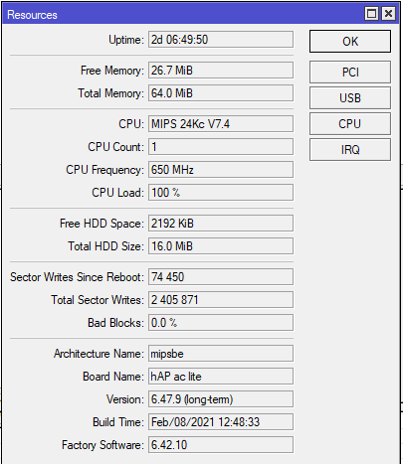Open the USB details
The image size is (403, 464).
[350, 97]
